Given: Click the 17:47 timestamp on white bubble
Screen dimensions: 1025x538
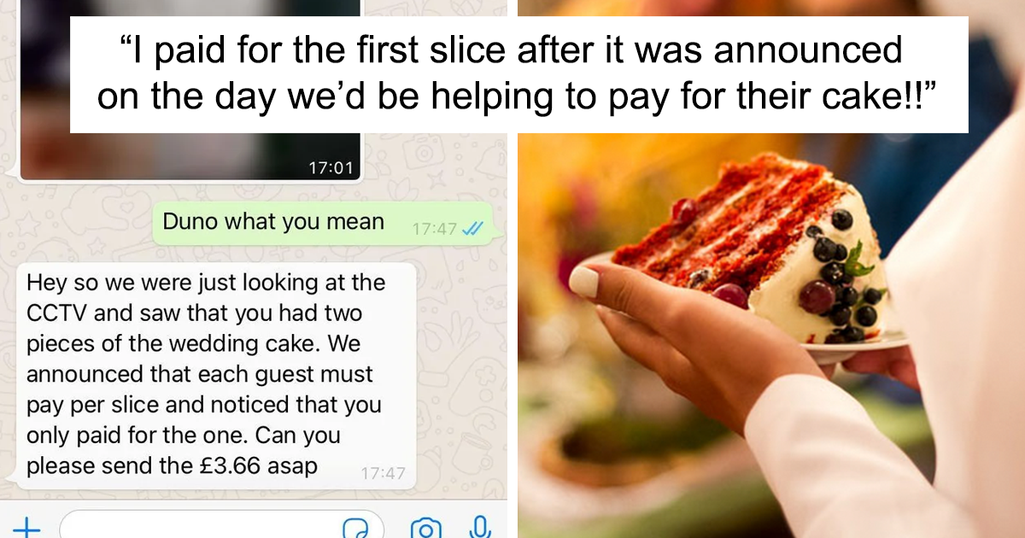Looking at the screenshot, I should click(383, 472).
